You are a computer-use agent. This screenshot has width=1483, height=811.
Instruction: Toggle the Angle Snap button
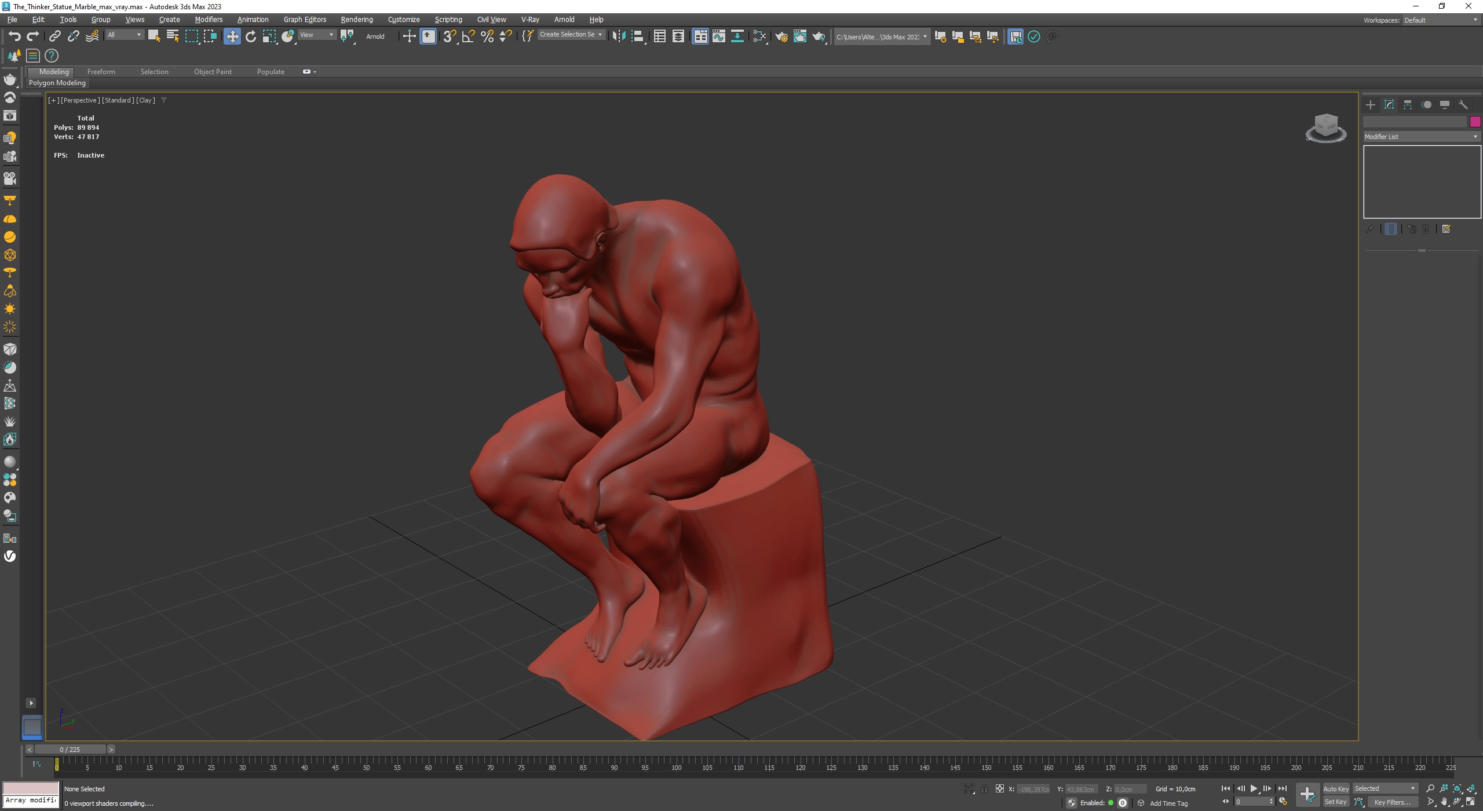[x=468, y=36]
